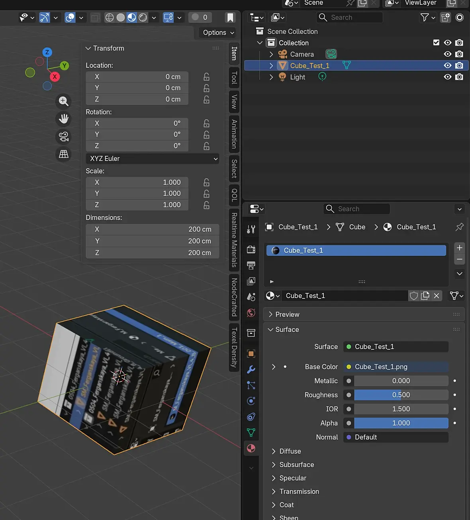Lock the Location X lock toggle

coord(206,77)
